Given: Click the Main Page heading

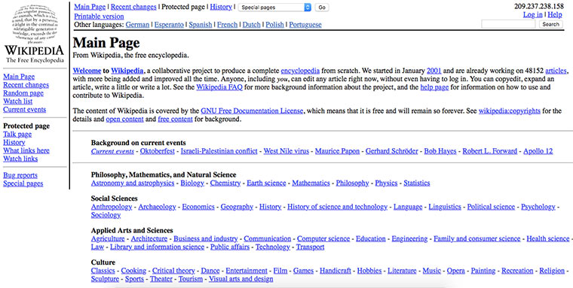Looking at the screenshot, I should (x=106, y=43).
